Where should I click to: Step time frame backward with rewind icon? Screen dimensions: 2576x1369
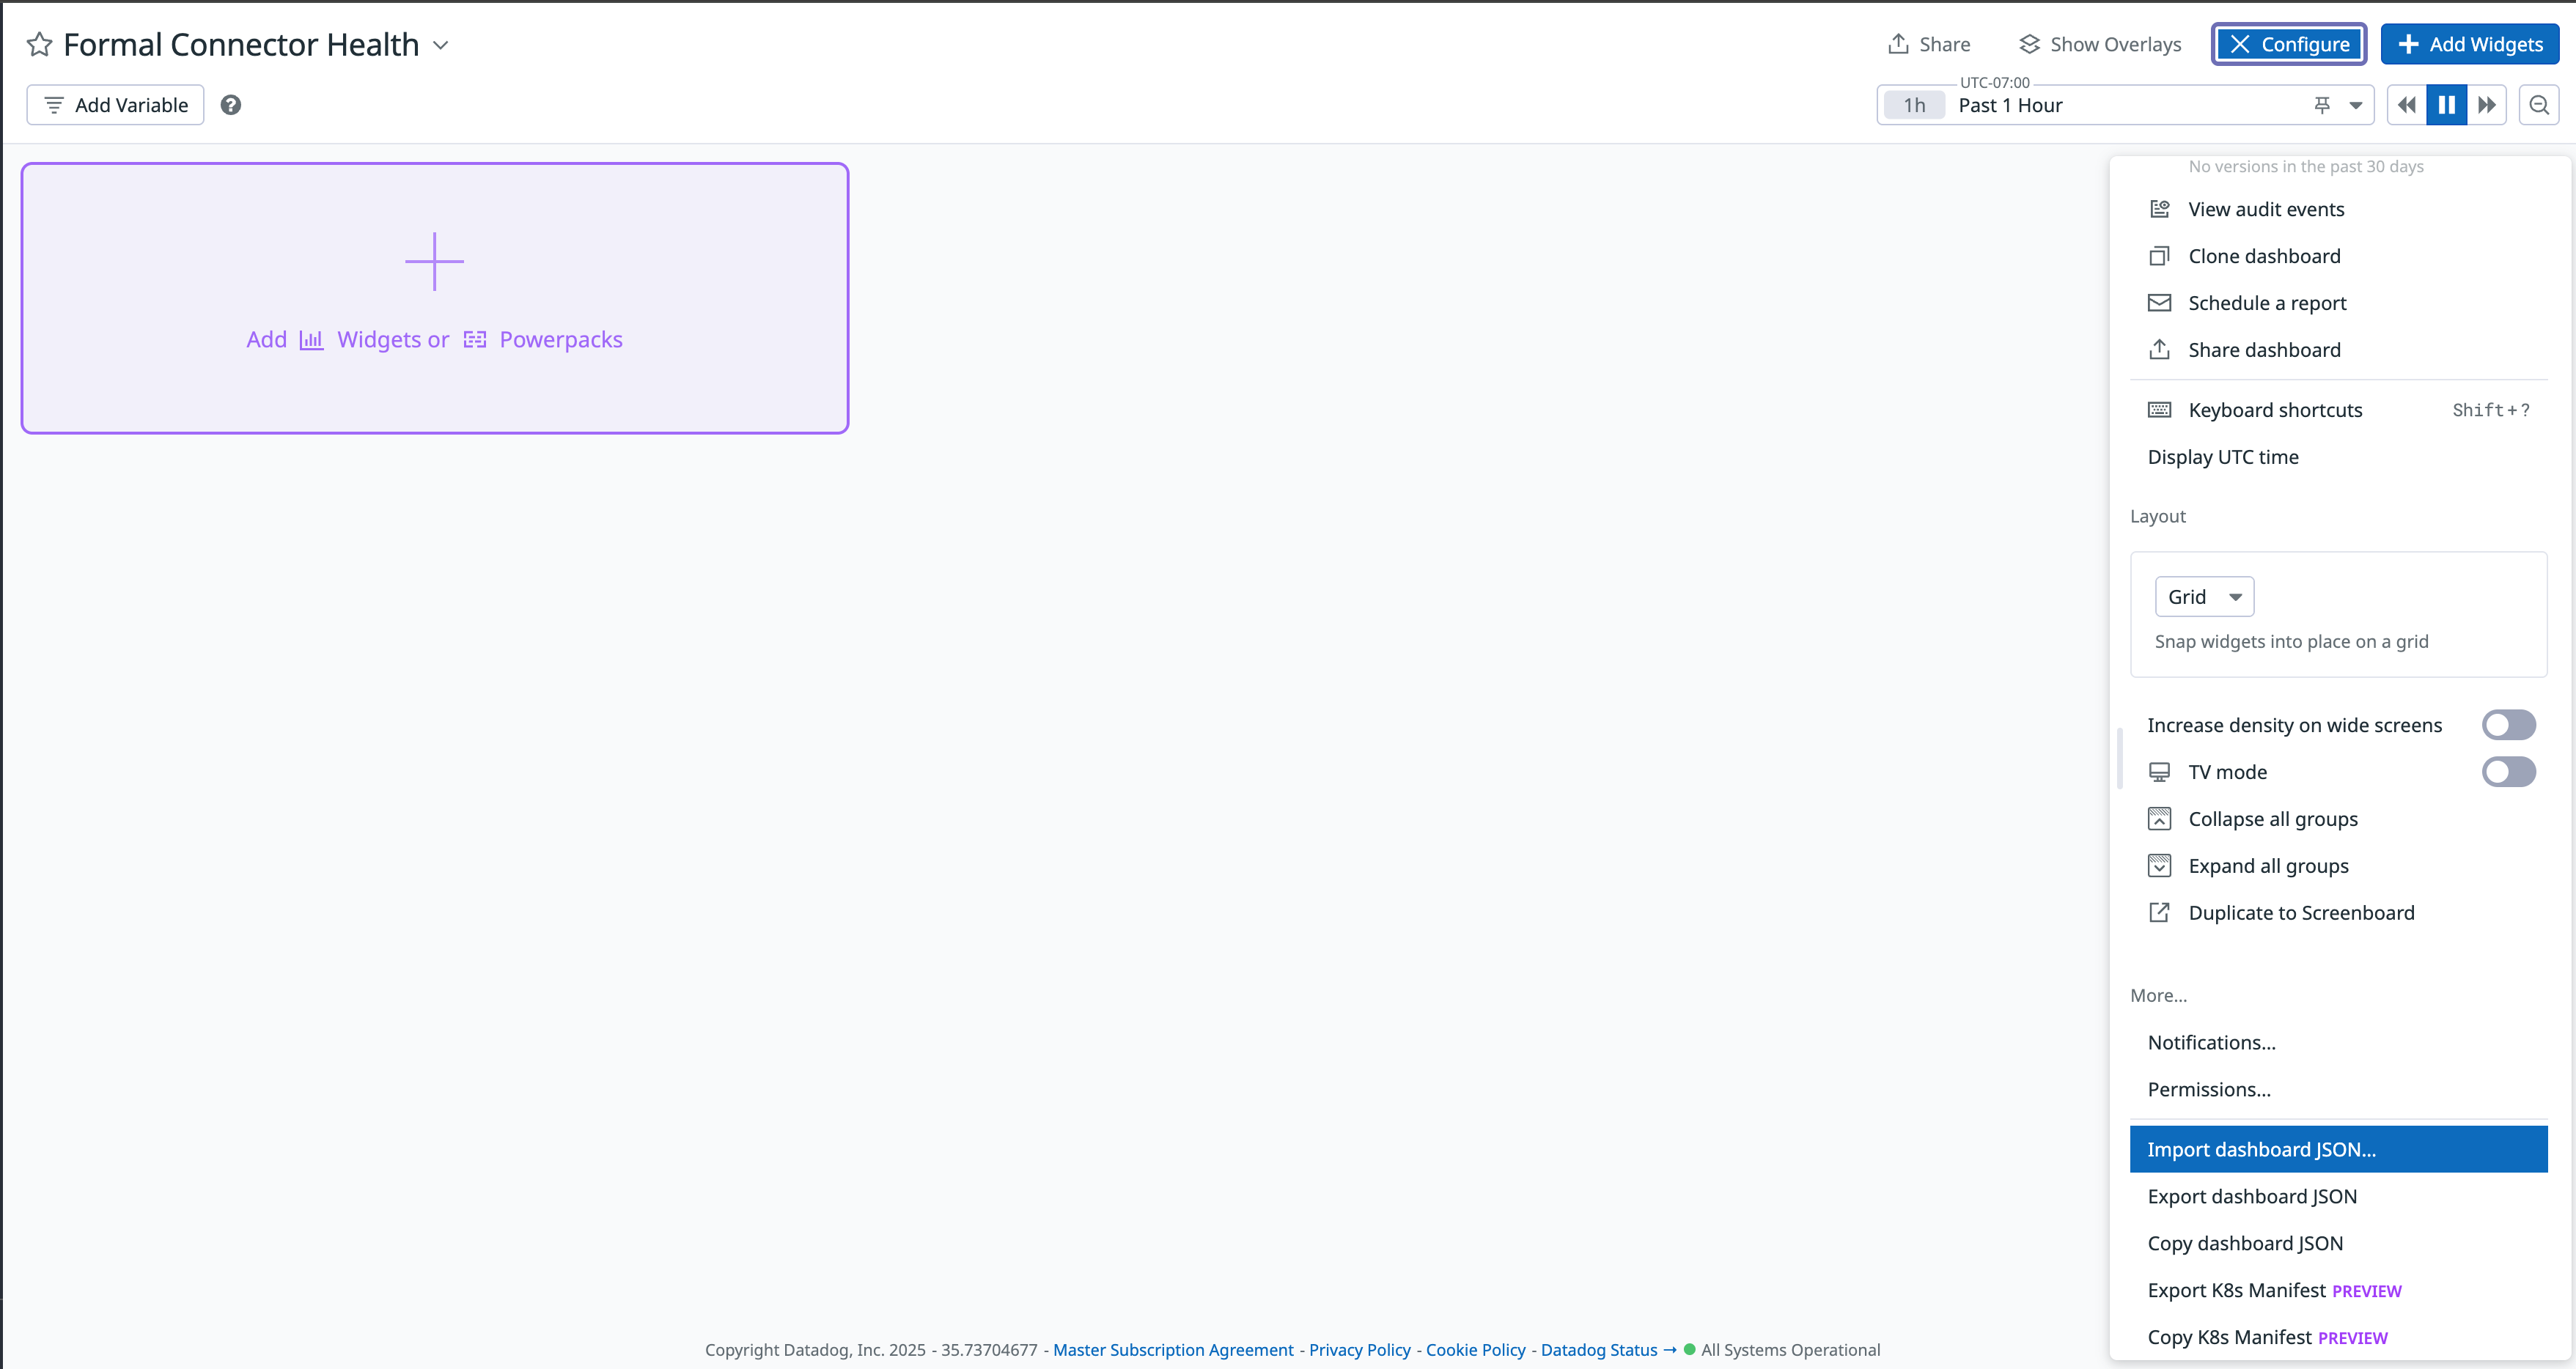tap(2407, 105)
